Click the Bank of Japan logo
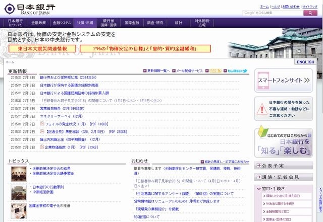Screen dimensions: 323x222 tap(30, 9)
